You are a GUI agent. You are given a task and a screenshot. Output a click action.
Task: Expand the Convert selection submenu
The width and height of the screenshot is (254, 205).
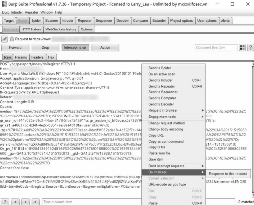click(x=174, y=178)
